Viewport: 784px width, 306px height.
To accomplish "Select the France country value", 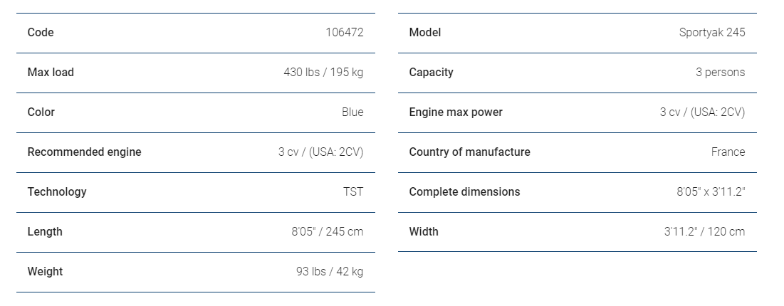I will [728, 152].
